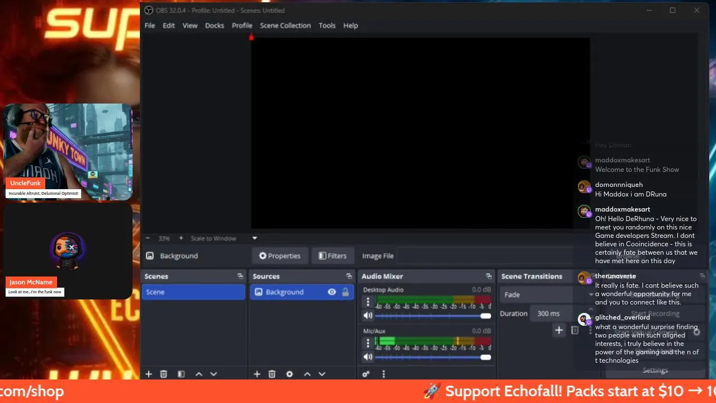Image resolution: width=716 pixels, height=403 pixels.
Task: Move source down in the Sources toolbar
Action: [x=322, y=374]
